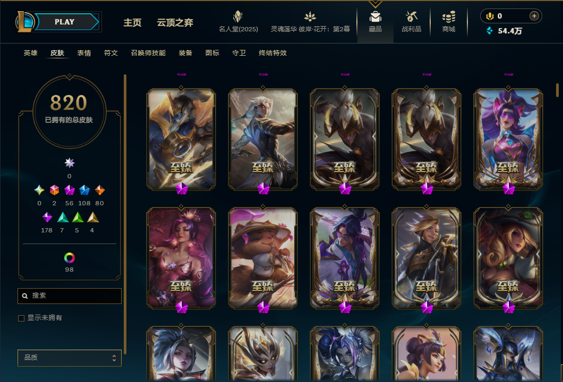Open the 名人堂(2025) crystal icon
Image resolution: width=563 pixels, height=382 pixels.
[238, 16]
